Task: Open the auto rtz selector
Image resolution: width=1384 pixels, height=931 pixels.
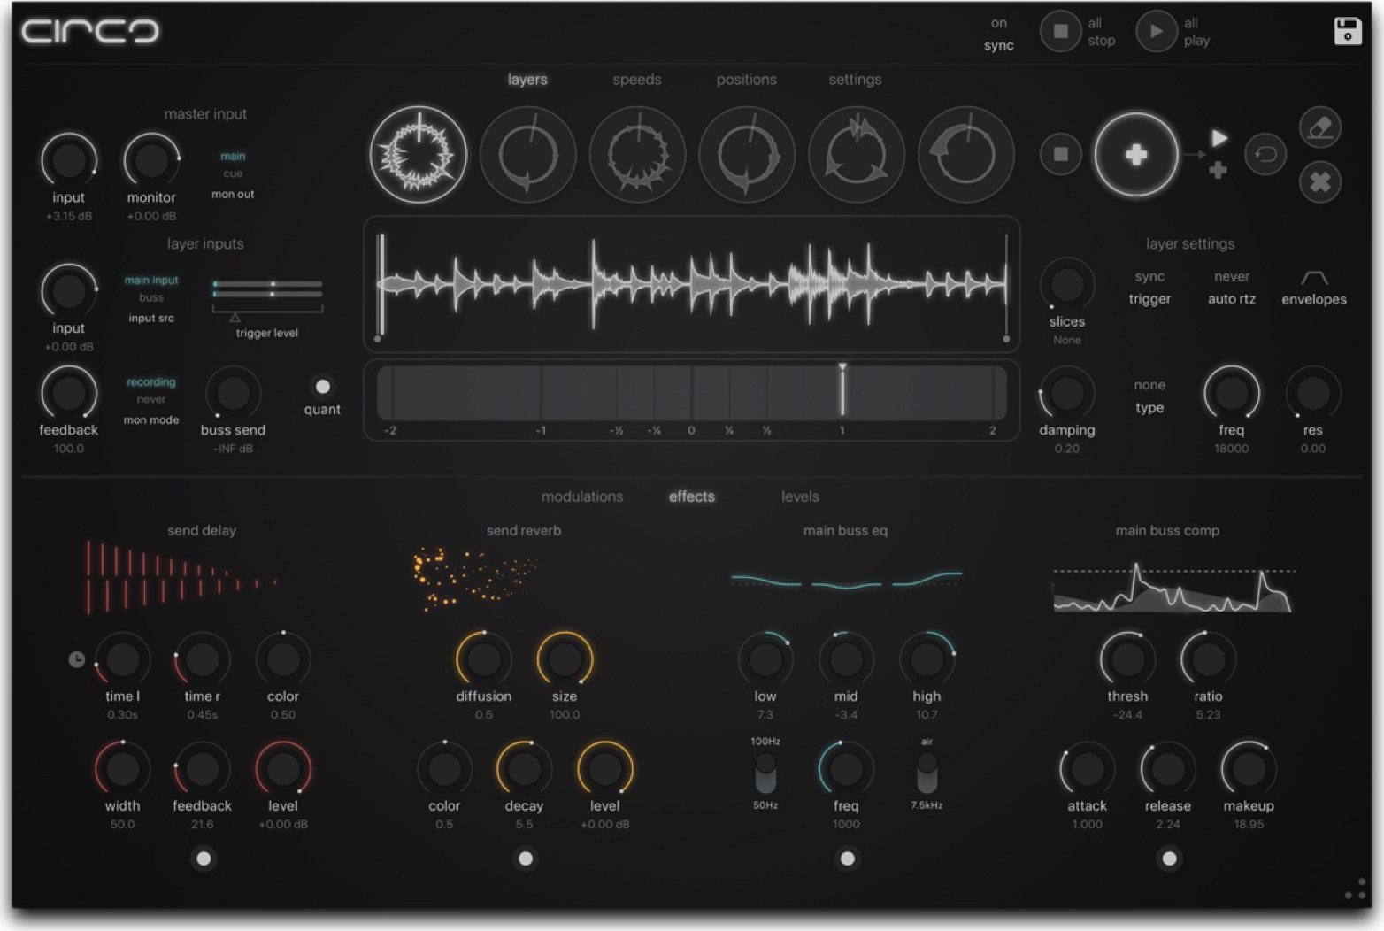Action: (x=1232, y=288)
